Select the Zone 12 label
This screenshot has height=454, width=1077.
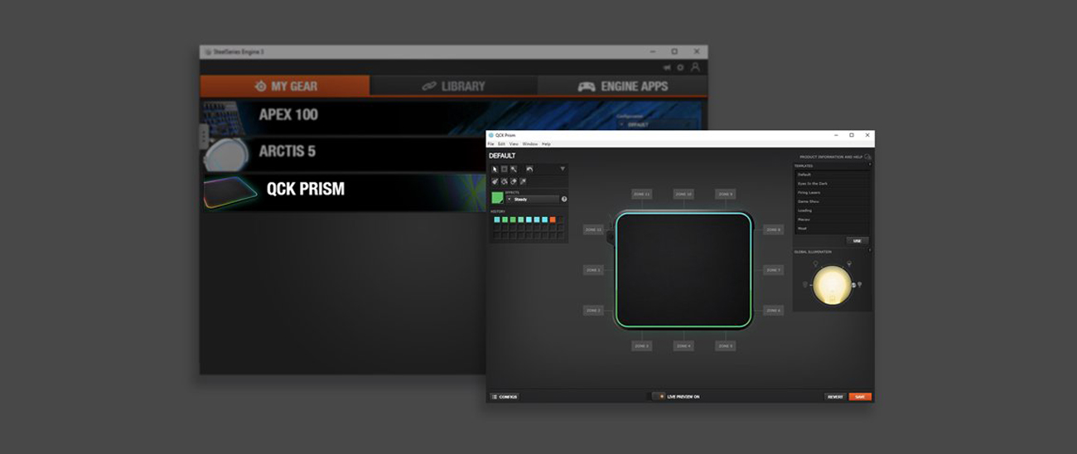tap(593, 229)
